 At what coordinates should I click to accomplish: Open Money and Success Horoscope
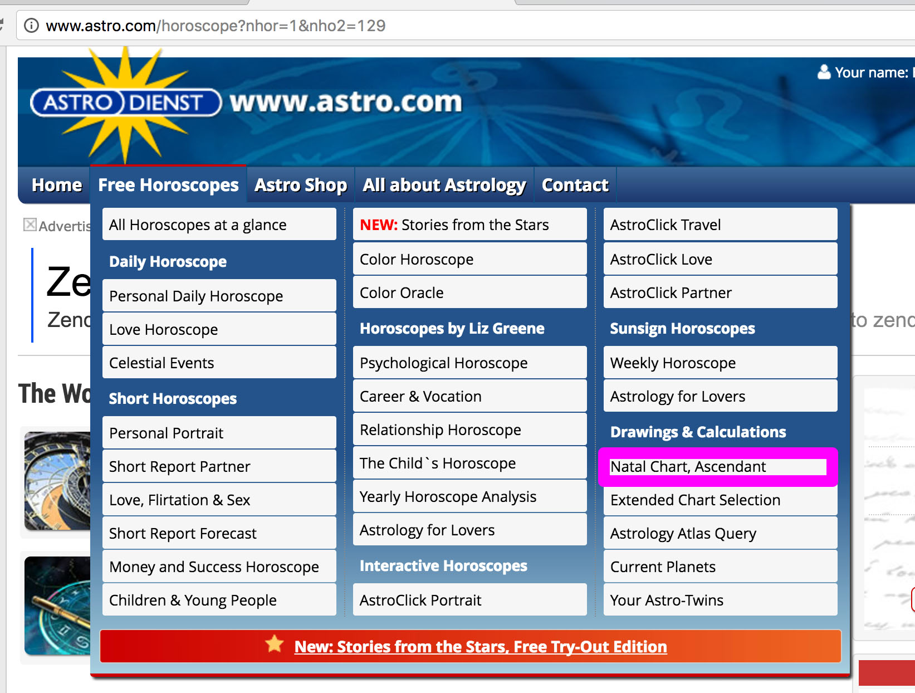(x=219, y=567)
